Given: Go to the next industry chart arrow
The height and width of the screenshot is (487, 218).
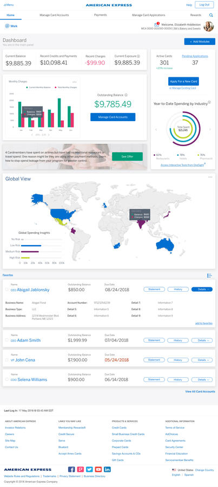Looking at the screenshot, I should [x=210, y=129].
